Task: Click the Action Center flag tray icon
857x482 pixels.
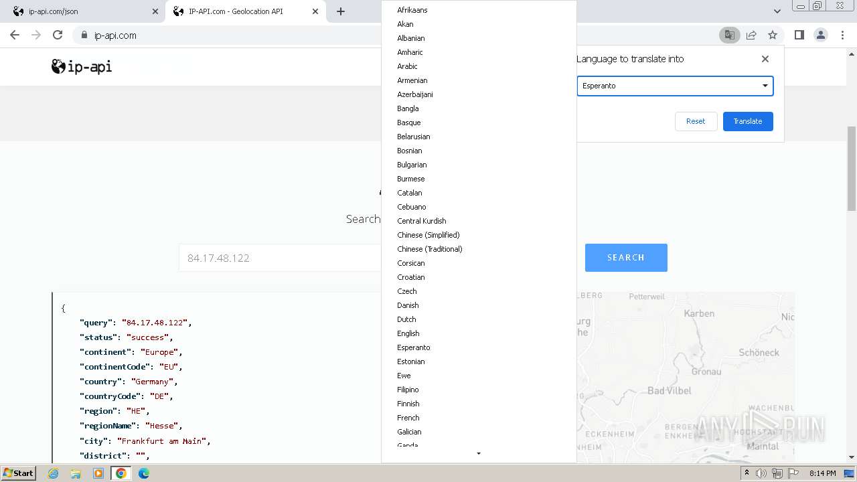Action: coord(793,473)
